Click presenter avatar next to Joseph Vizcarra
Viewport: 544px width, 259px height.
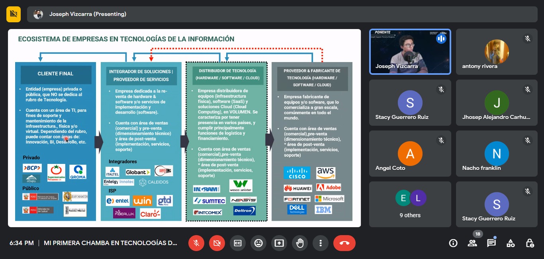pos(38,14)
